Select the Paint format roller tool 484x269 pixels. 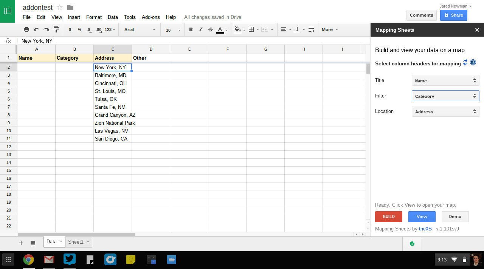pos(56,29)
